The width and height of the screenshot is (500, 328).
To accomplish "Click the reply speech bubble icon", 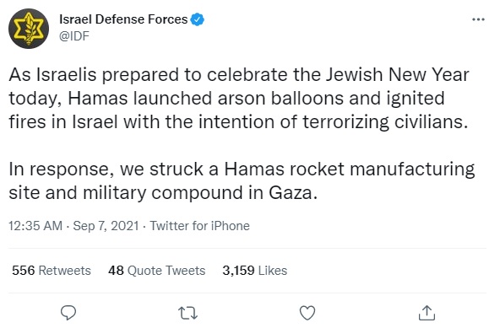I will point(68,313).
